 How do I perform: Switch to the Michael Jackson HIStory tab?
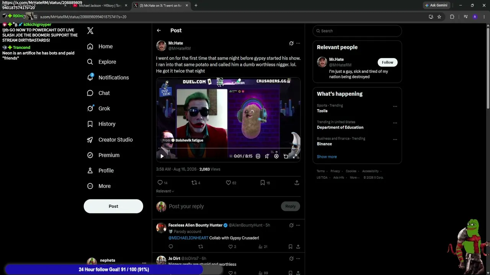(100, 5)
